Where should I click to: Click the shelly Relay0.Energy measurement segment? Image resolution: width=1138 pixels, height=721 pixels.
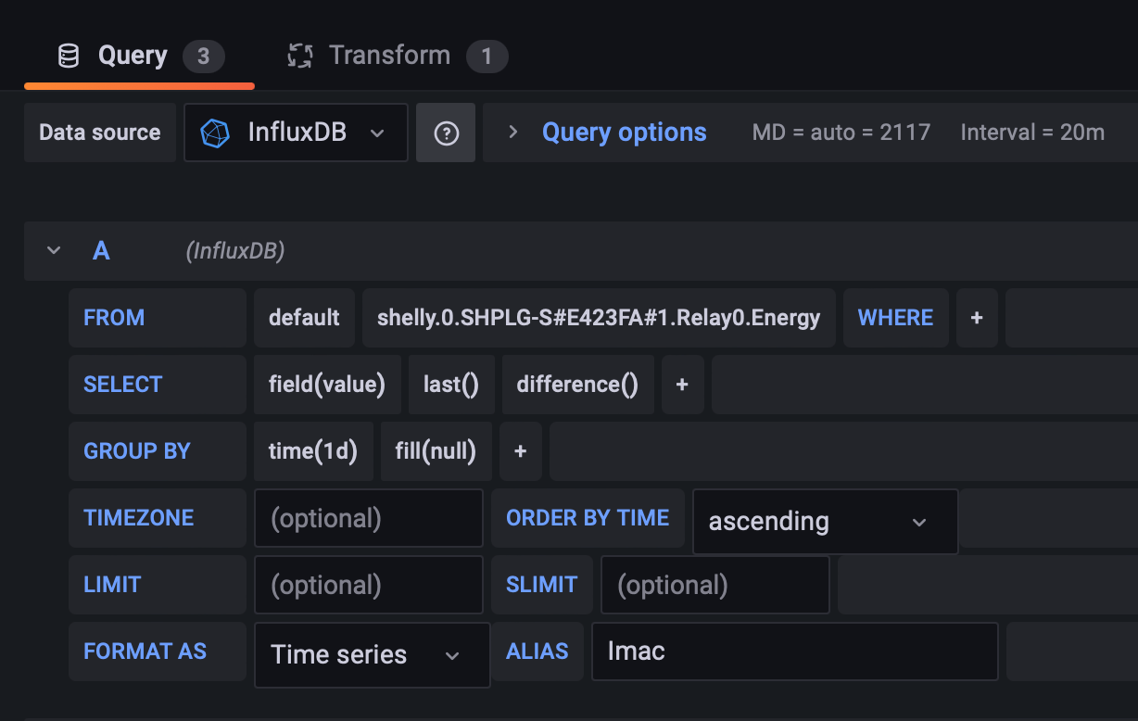click(598, 318)
